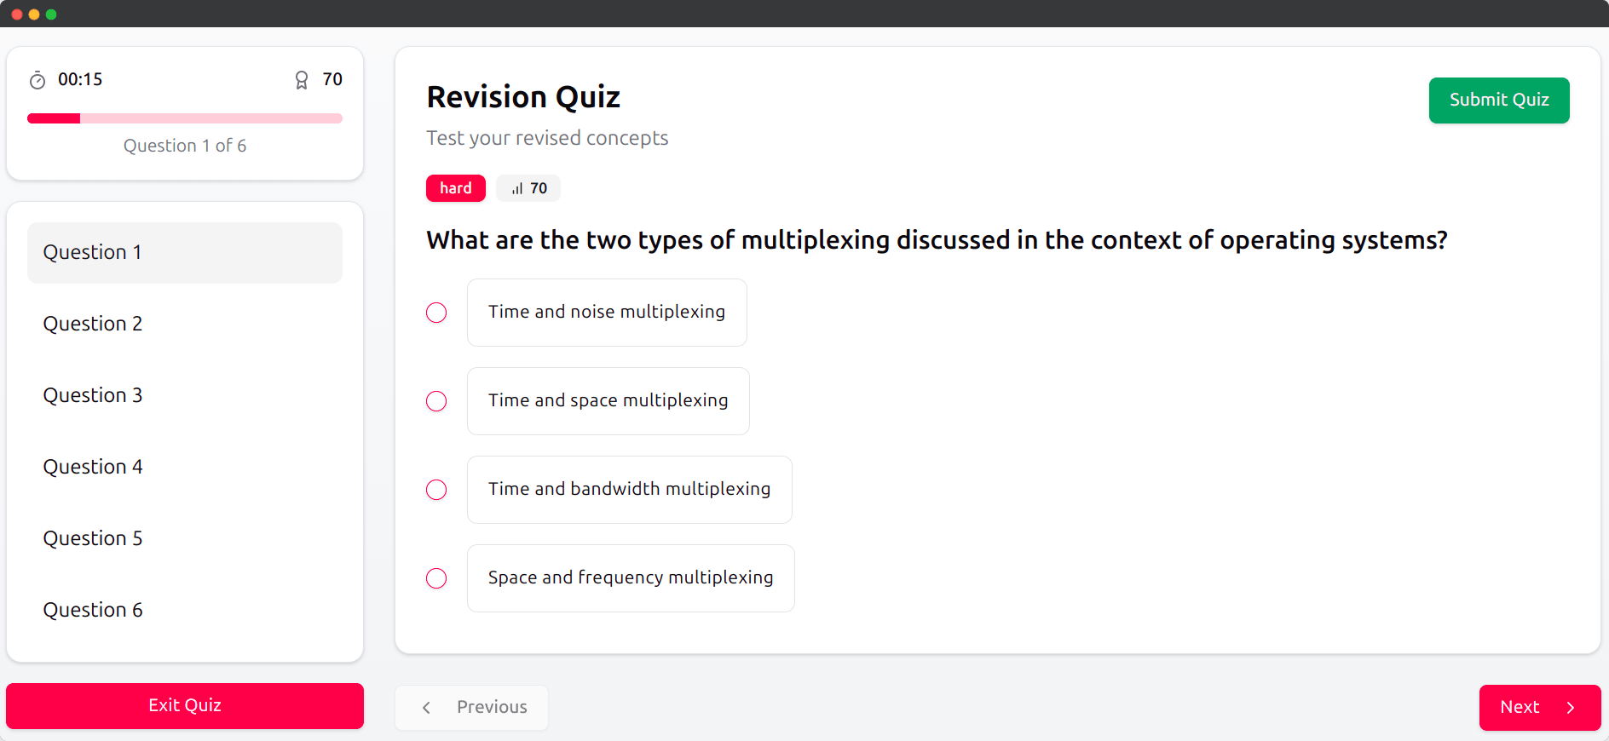Image resolution: width=1609 pixels, height=741 pixels.
Task: Open Question 6 from the sidebar
Action: tap(93, 609)
